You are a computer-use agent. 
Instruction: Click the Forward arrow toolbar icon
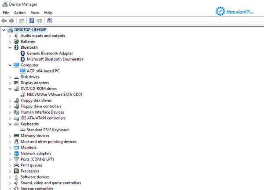click(11, 21)
